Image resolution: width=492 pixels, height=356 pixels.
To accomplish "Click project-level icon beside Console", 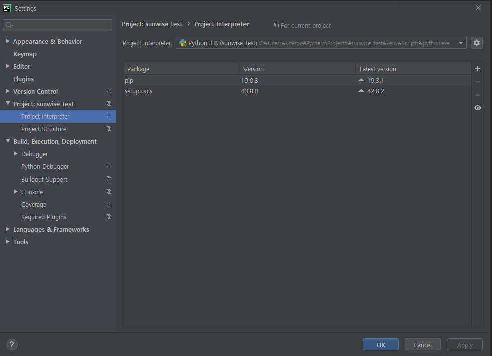I will [109, 192].
